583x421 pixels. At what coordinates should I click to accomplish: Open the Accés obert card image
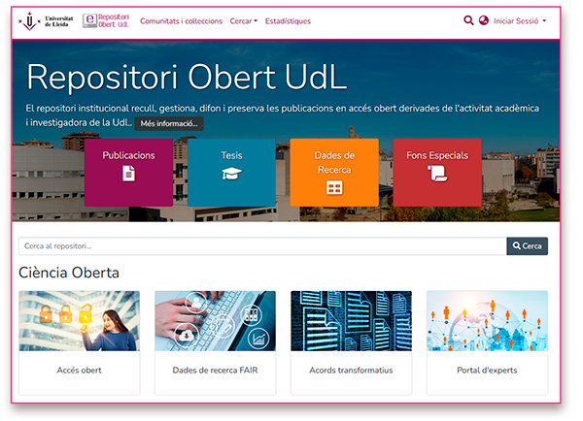80,321
